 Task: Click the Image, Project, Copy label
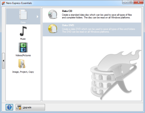[x=23, y=72]
